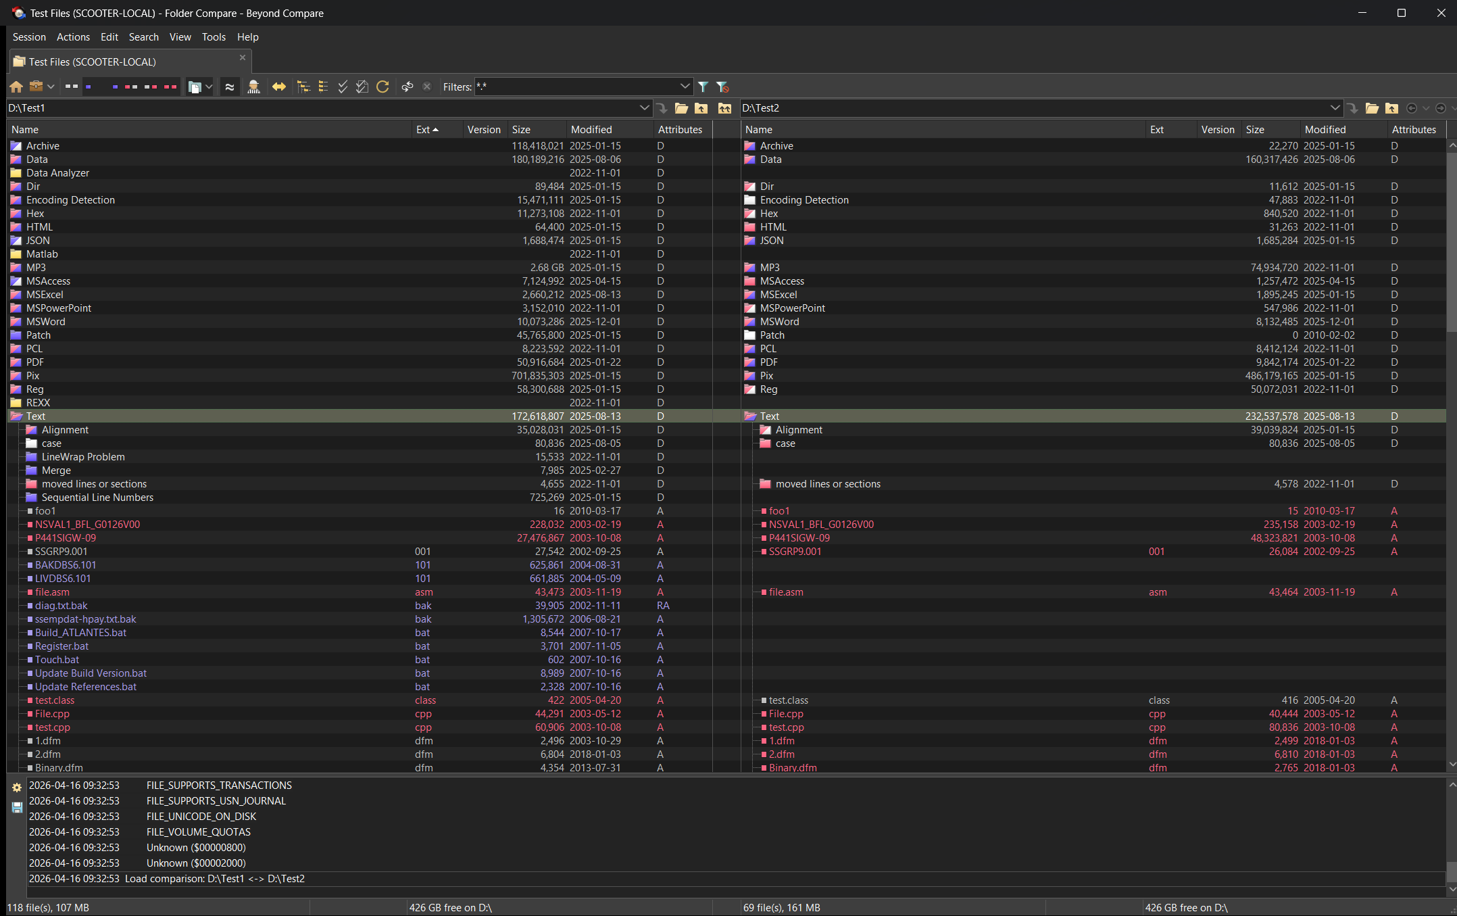This screenshot has width=1457, height=916.
Task: Open the Edit menu
Action: [x=109, y=37]
